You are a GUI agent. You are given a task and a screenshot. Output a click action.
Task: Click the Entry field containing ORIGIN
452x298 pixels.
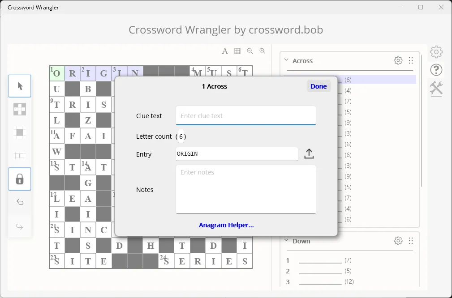point(237,154)
